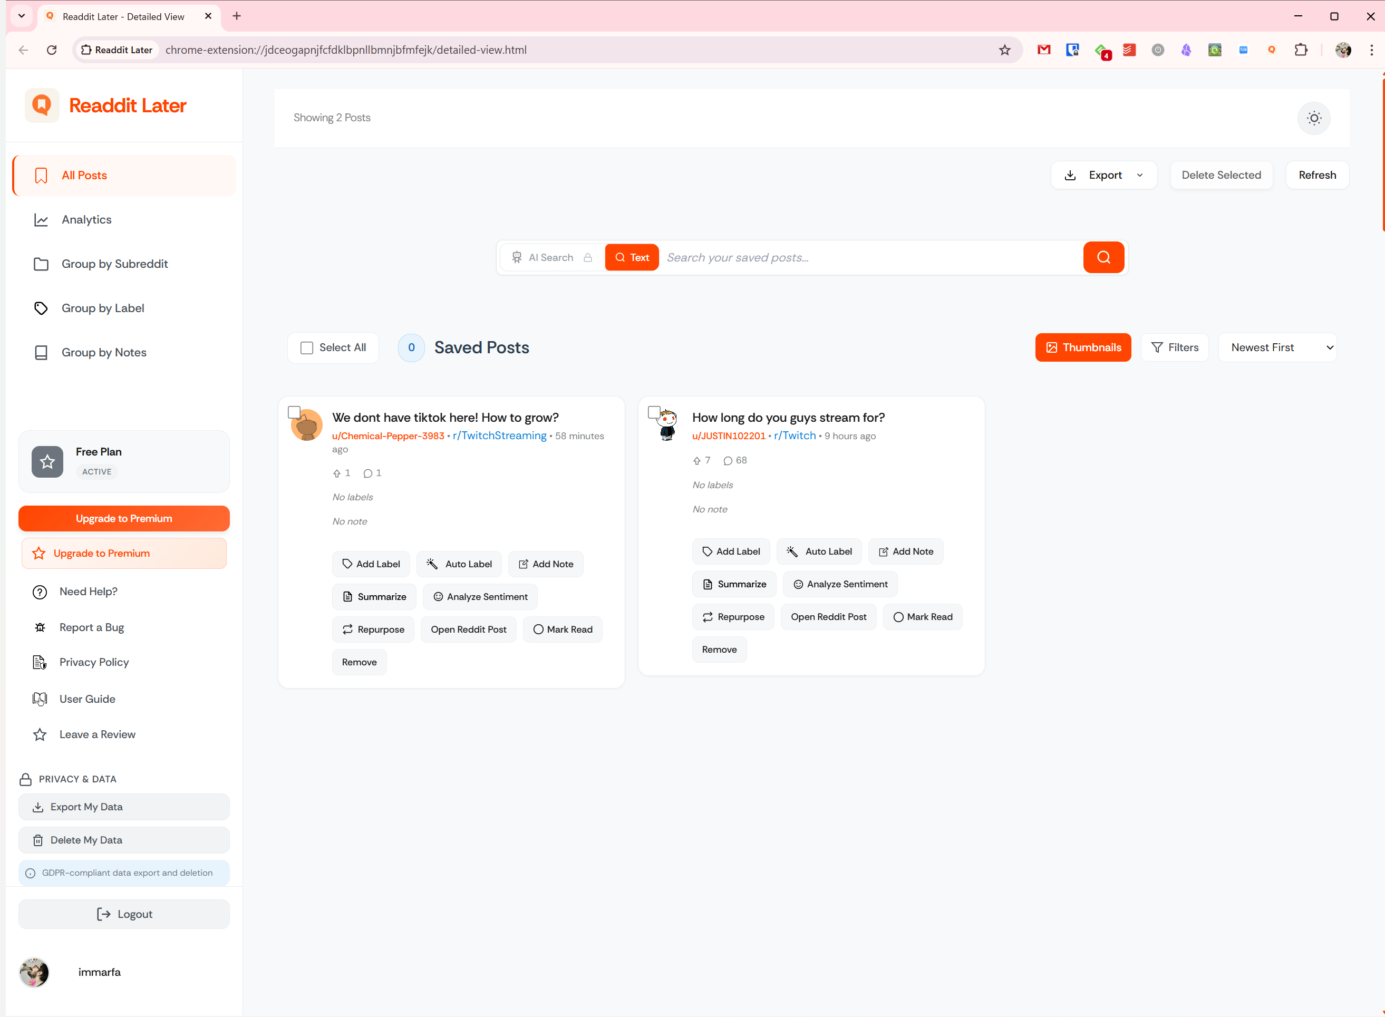Expand the Filters panel
This screenshot has height=1017, width=1385.
[1175, 348]
